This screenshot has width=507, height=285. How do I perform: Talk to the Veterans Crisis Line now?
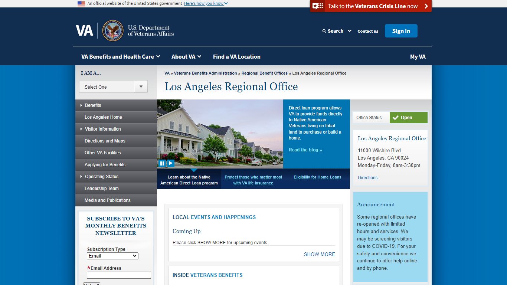[371, 6]
